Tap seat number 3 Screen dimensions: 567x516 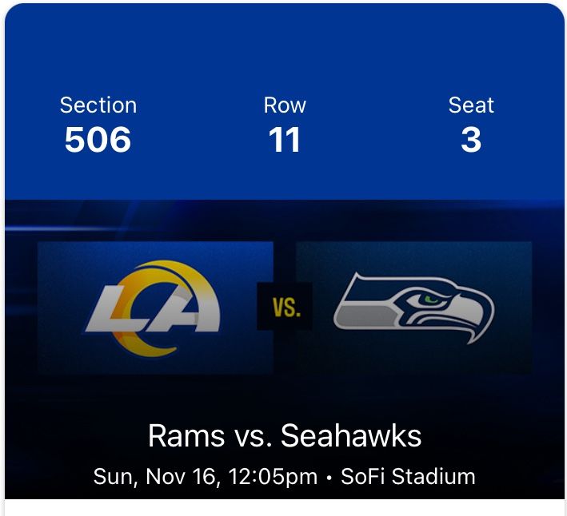click(x=471, y=141)
